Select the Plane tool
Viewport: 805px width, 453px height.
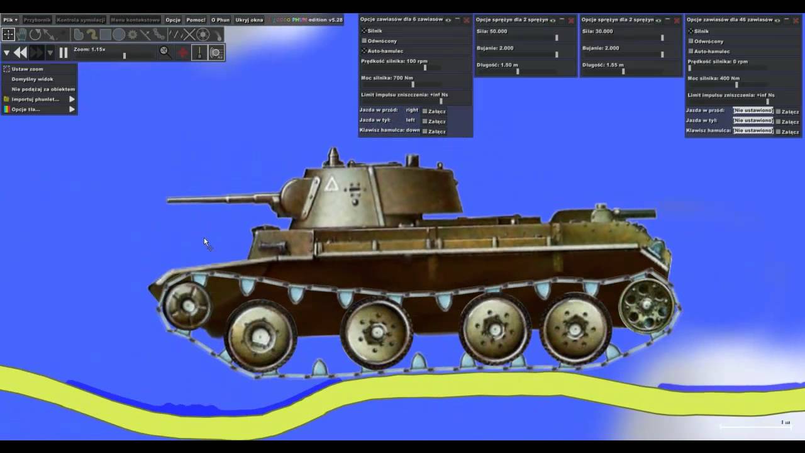point(146,35)
